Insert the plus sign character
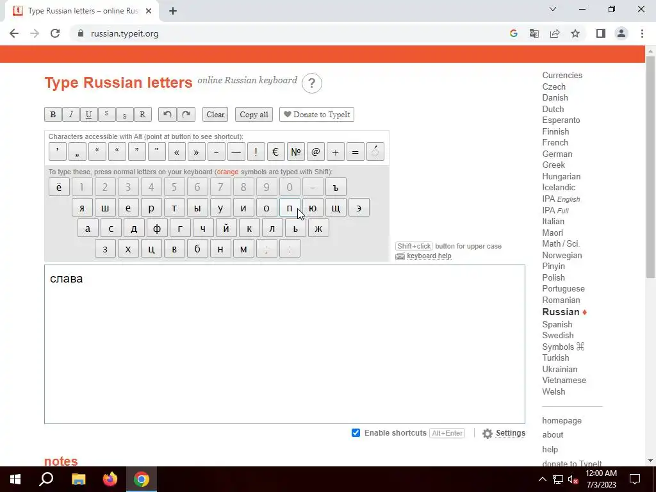 click(336, 152)
